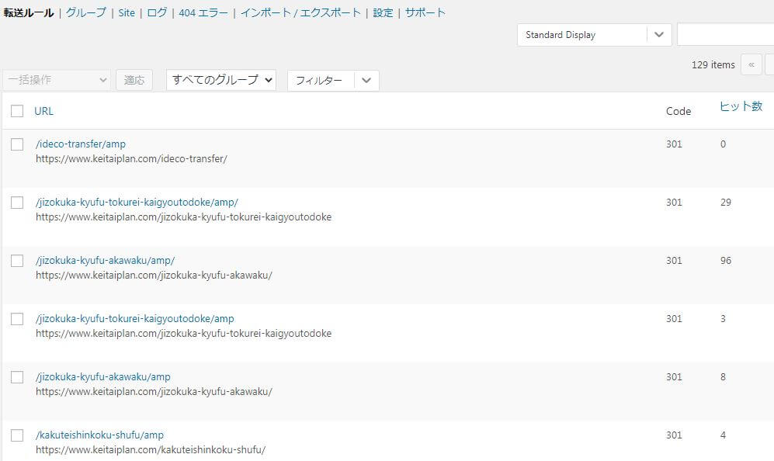This screenshot has height=461, width=774.
Task: Check the /jizokuka-kyufu-tokurei-kaigyoutodoke/amp row checkbox (3 hits)
Action: pos(17,319)
